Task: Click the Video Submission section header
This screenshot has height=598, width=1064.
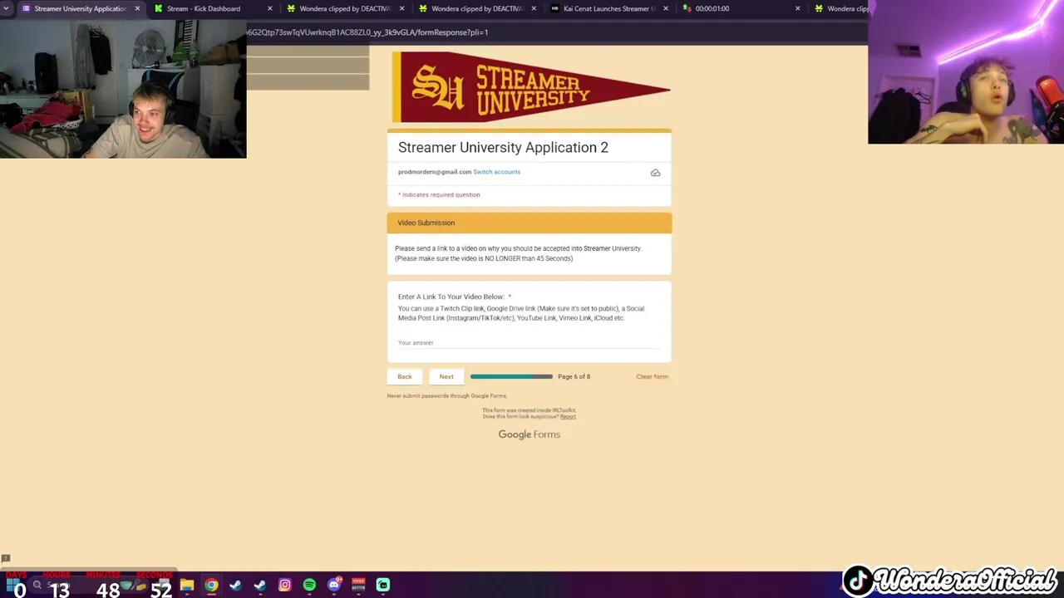Action: tap(529, 223)
